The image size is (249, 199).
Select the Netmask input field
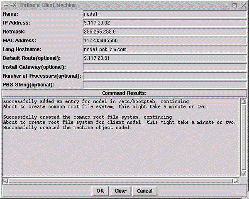tap(165, 31)
